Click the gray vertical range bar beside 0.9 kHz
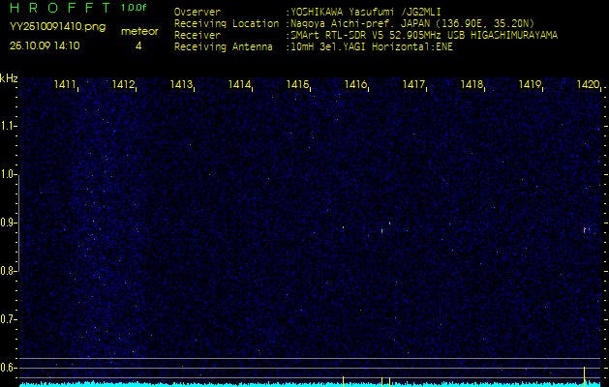This screenshot has width=609, height=387. pyautogui.click(x=18, y=223)
